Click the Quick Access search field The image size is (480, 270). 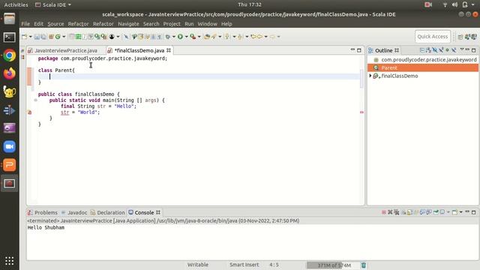433,37
